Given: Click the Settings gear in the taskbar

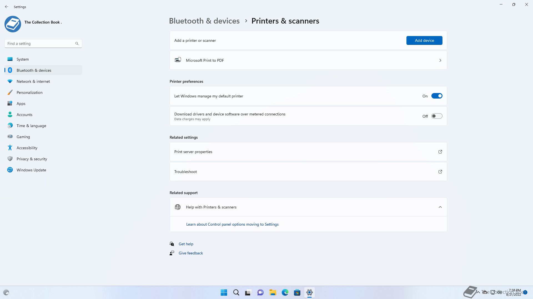Looking at the screenshot, I should pyautogui.click(x=309, y=292).
